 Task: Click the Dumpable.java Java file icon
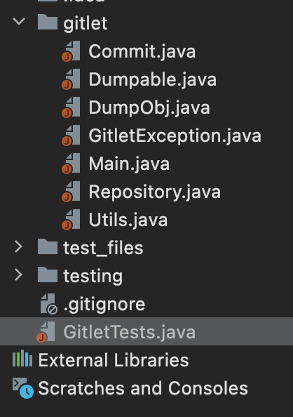(71, 79)
